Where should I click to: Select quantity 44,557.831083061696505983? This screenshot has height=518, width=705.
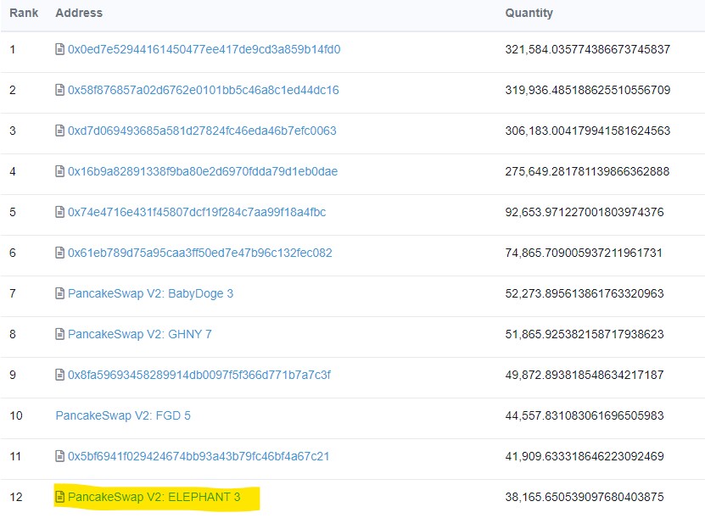coord(585,415)
